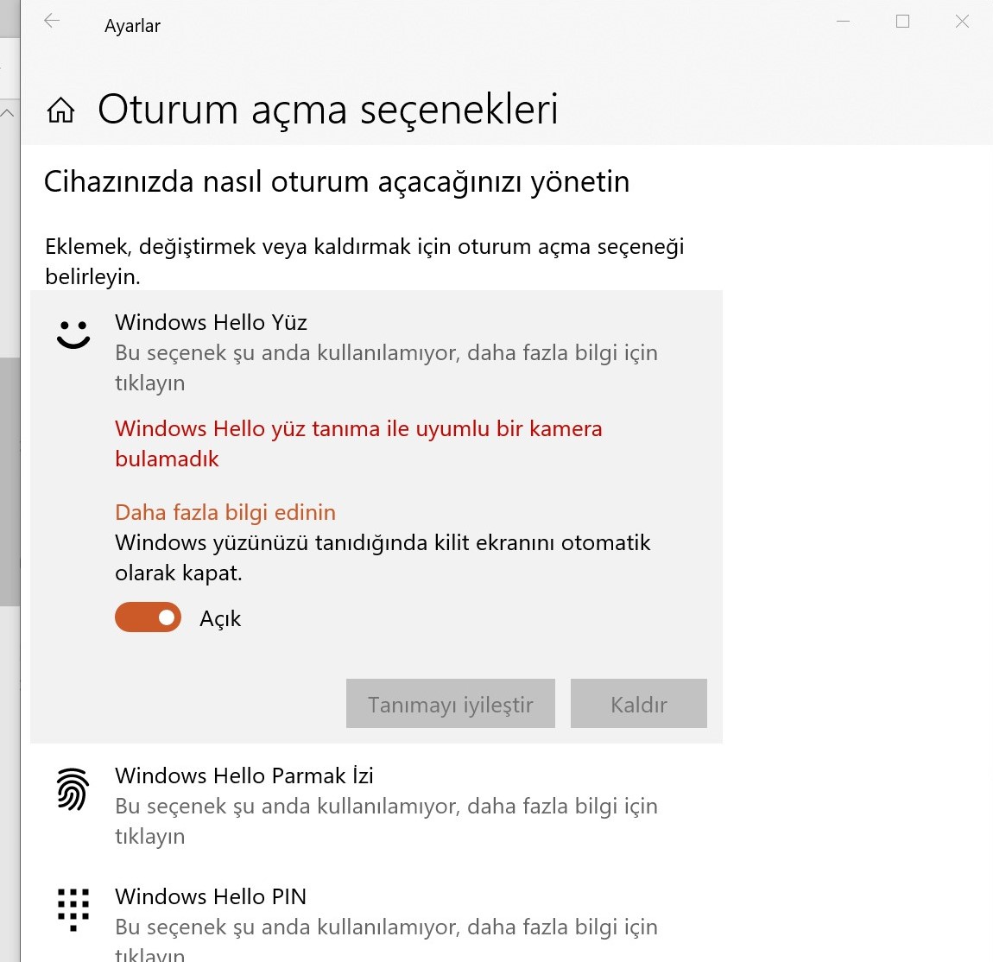
Task: Click the left sidebar scrollbar thumb
Action: [x=9, y=481]
